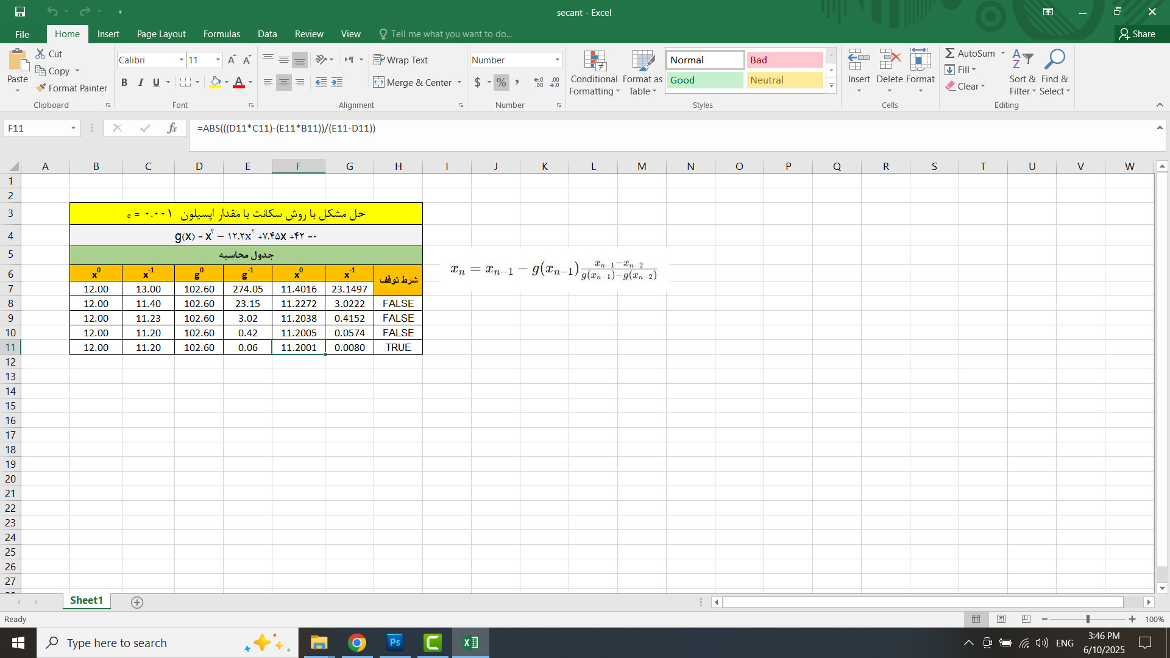The height and width of the screenshot is (658, 1170).
Task: Open File Explorer from the taskbar
Action: click(319, 643)
